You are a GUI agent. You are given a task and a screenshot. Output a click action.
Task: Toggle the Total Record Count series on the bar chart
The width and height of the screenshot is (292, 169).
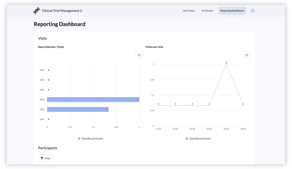90,139
